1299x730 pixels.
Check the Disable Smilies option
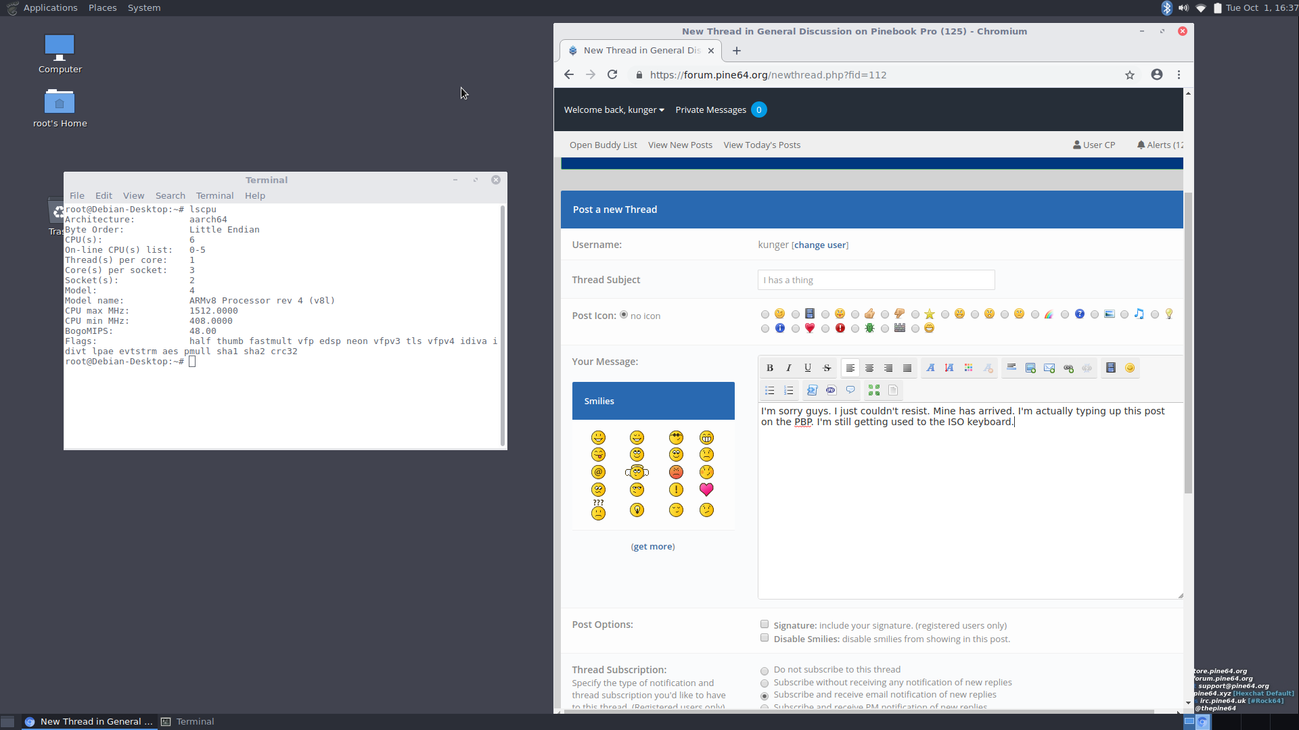click(x=765, y=638)
